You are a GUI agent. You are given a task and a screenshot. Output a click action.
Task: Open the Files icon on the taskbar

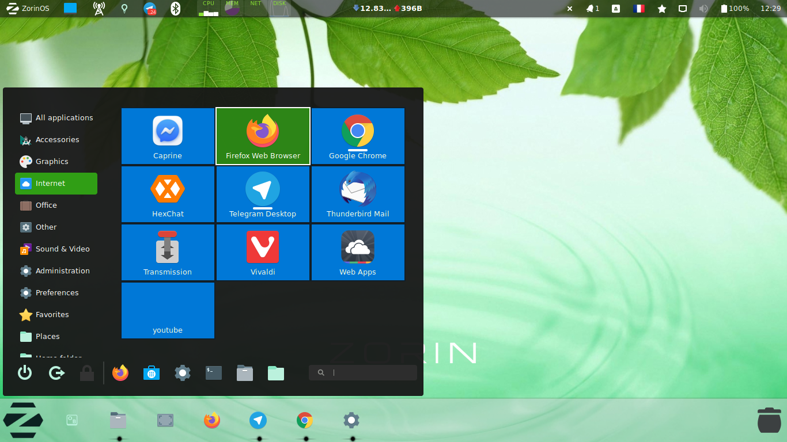(x=118, y=420)
